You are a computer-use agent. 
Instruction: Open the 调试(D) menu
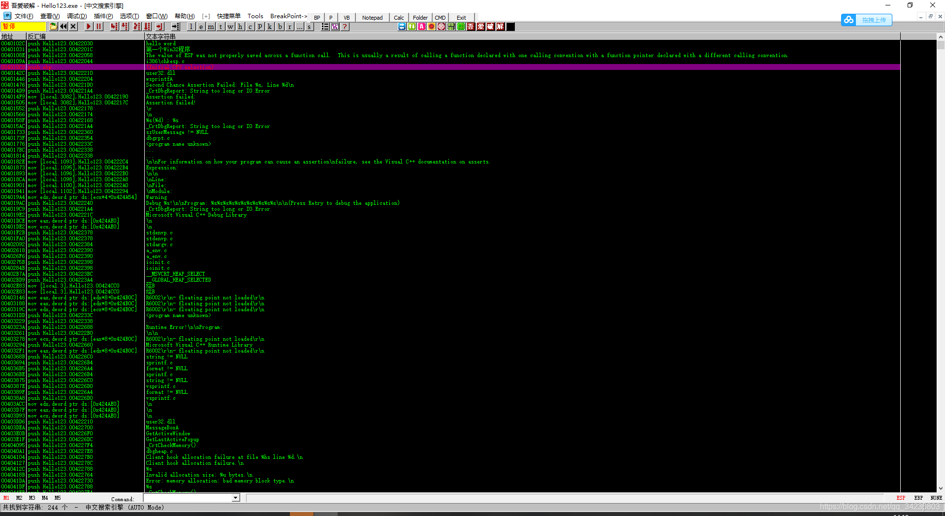click(x=77, y=16)
